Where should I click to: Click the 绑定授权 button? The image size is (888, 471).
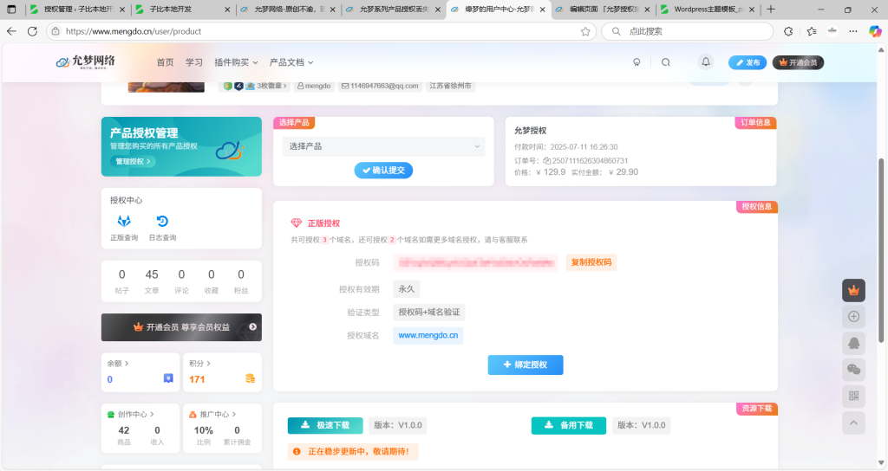pyautogui.click(x=525, y=365)
